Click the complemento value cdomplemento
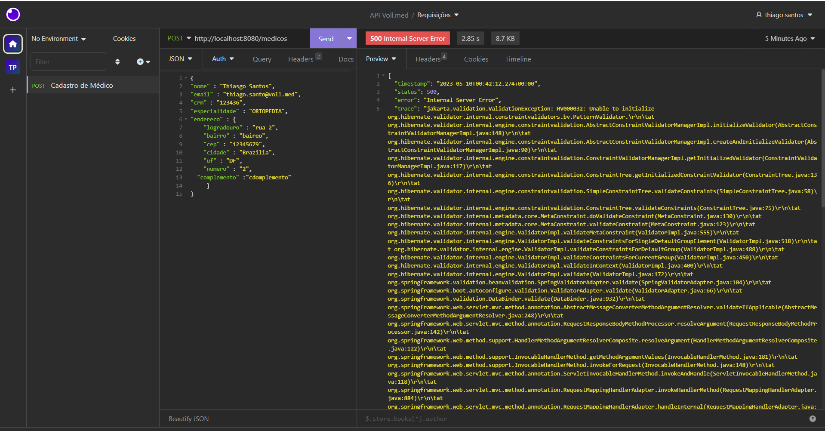The width and height of the screenshot is (825, 431). click(x=268, y=177)
